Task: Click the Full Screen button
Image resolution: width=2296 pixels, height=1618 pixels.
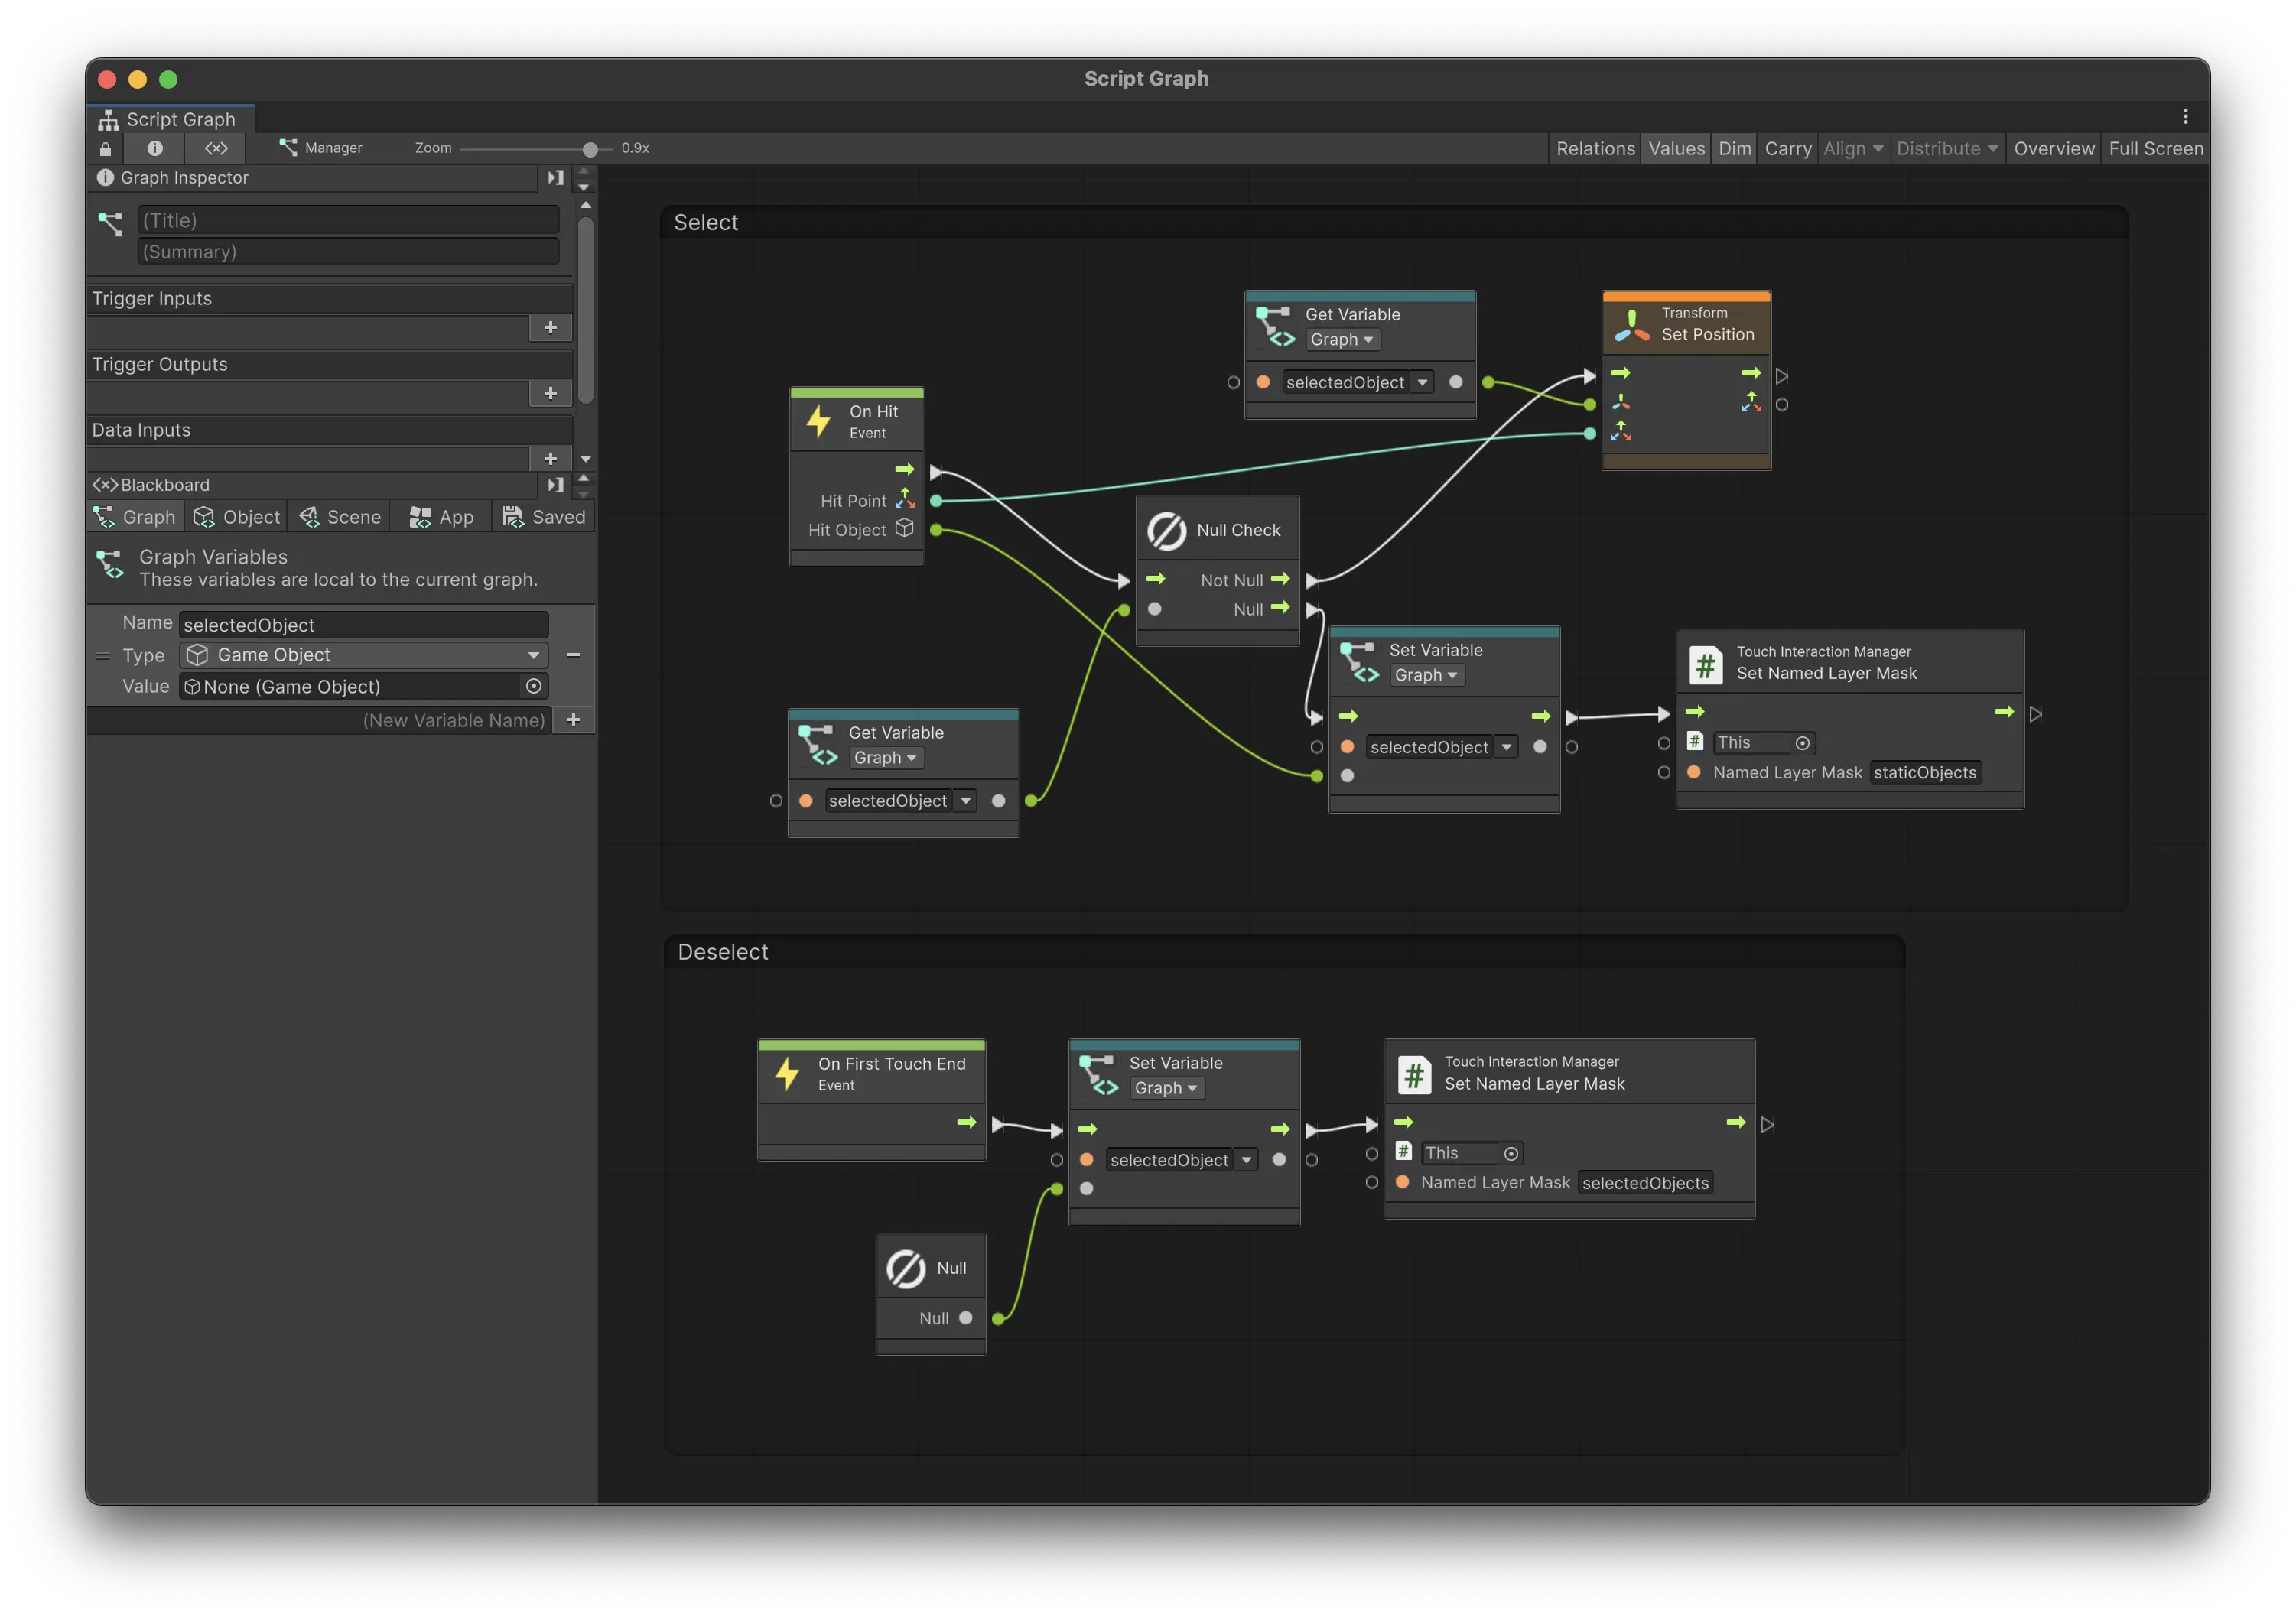Action: [2155, 148]
